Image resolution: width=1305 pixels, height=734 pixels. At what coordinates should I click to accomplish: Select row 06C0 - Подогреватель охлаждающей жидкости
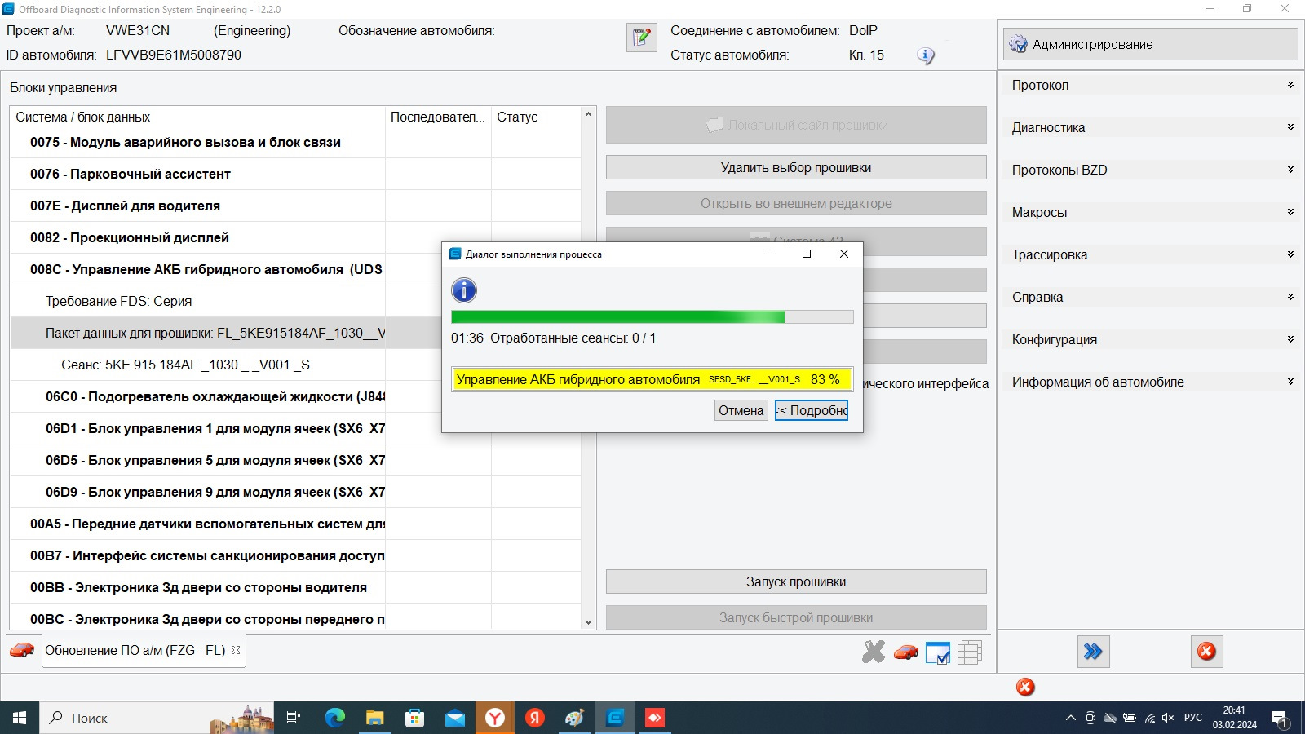226,396
